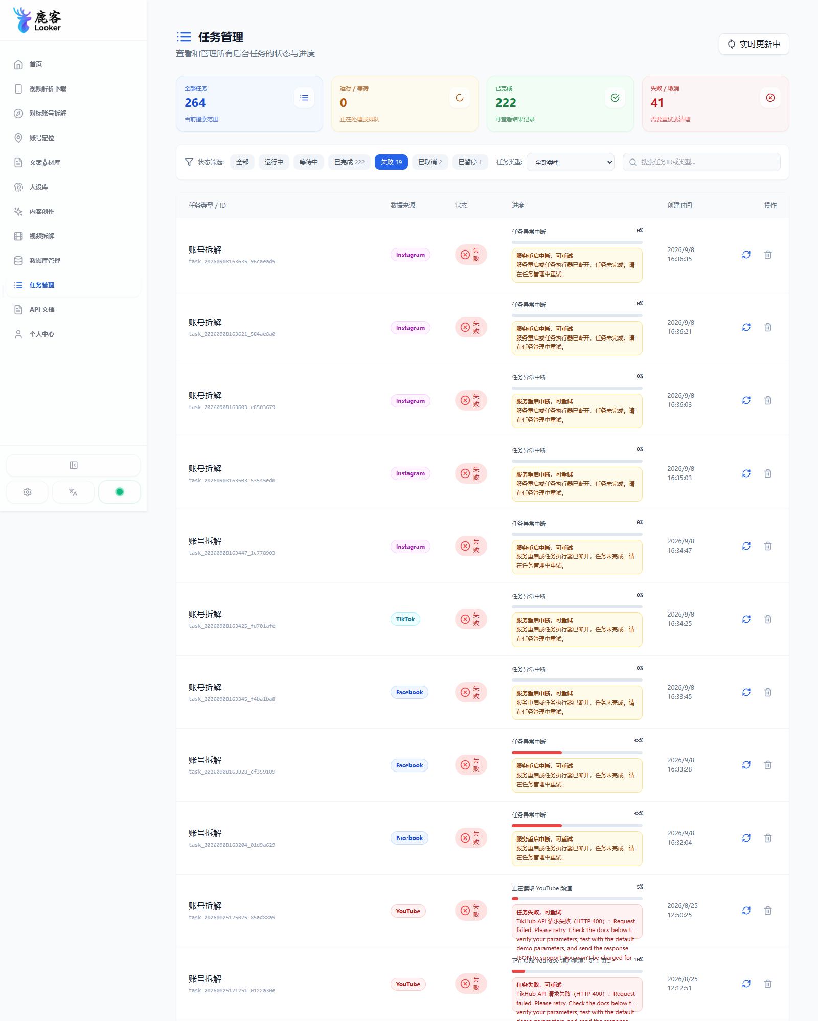Retry the task created at 16:35:03

[746, 473]
